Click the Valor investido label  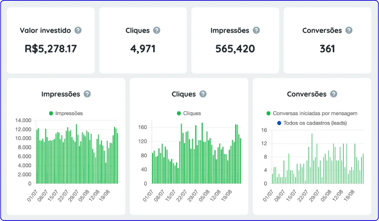(45, 30)
